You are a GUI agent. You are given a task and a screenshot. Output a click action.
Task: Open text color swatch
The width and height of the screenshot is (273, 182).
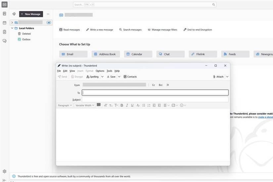99,105
